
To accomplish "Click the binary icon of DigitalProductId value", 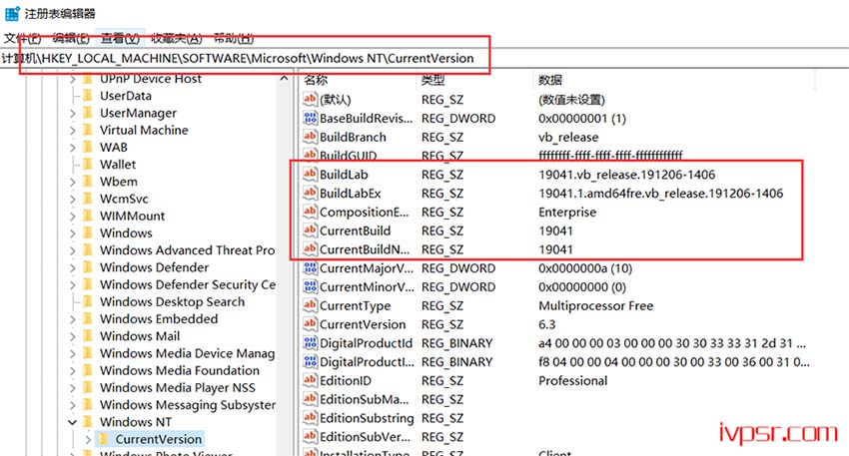I will coord(310,342).
